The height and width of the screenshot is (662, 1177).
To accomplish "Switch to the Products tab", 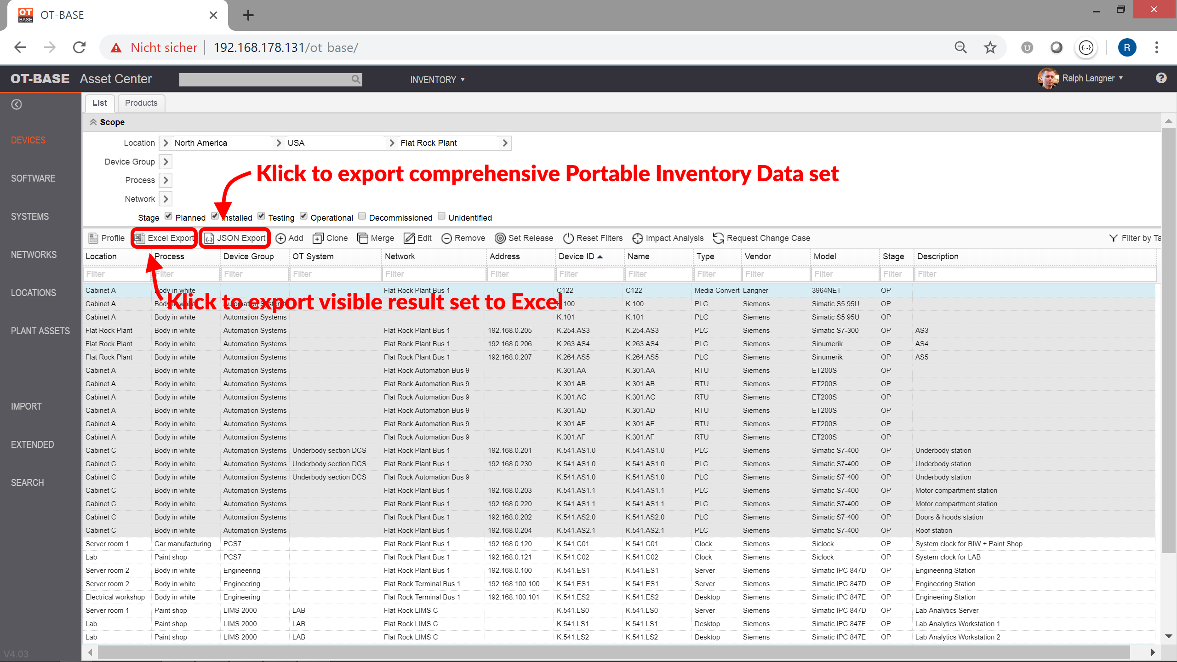I will tap(141, 103).
